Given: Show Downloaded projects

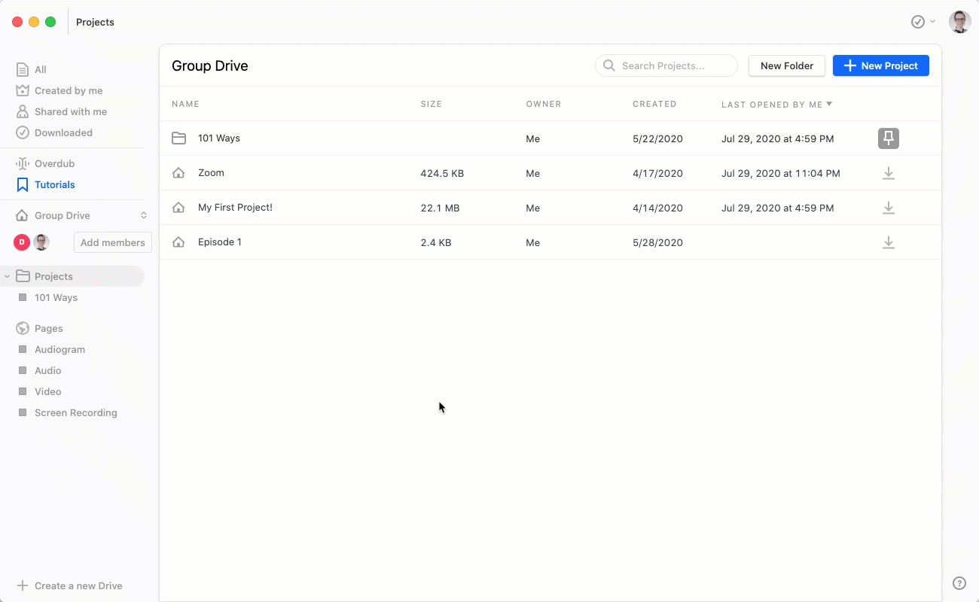Looking at the screenshot, I should pos(63,132).
